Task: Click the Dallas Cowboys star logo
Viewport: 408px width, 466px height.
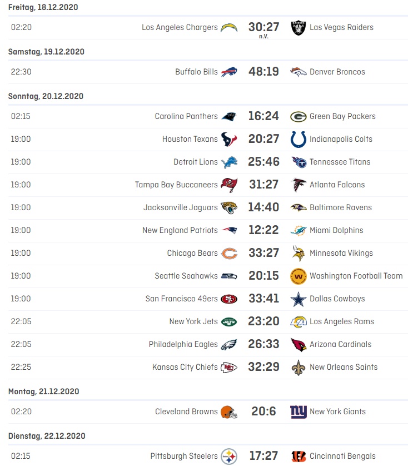Action: [298, 299]
